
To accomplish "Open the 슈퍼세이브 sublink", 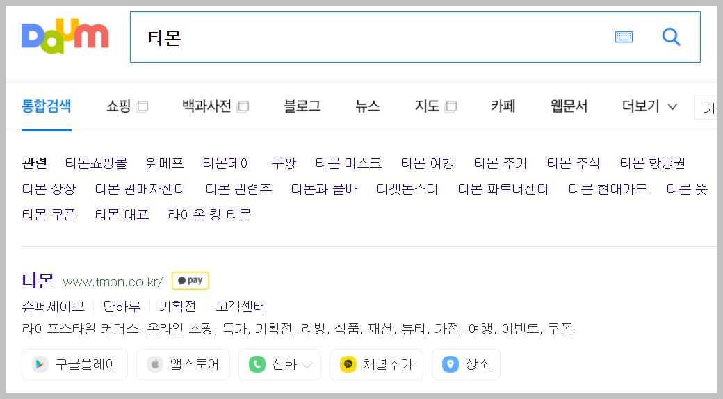I will coord(53,307).
